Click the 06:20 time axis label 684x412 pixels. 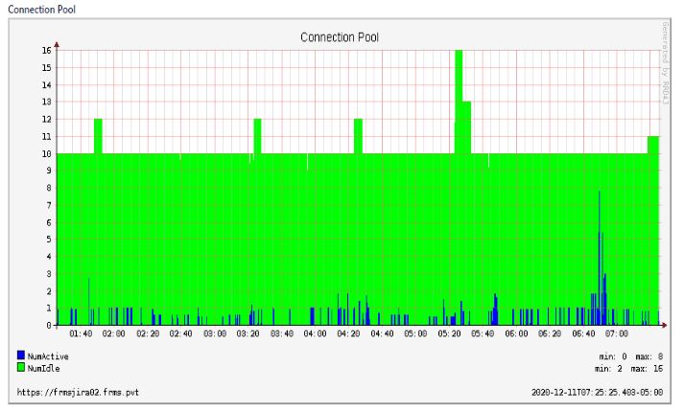pyautogui.click(x=550, y=333)
